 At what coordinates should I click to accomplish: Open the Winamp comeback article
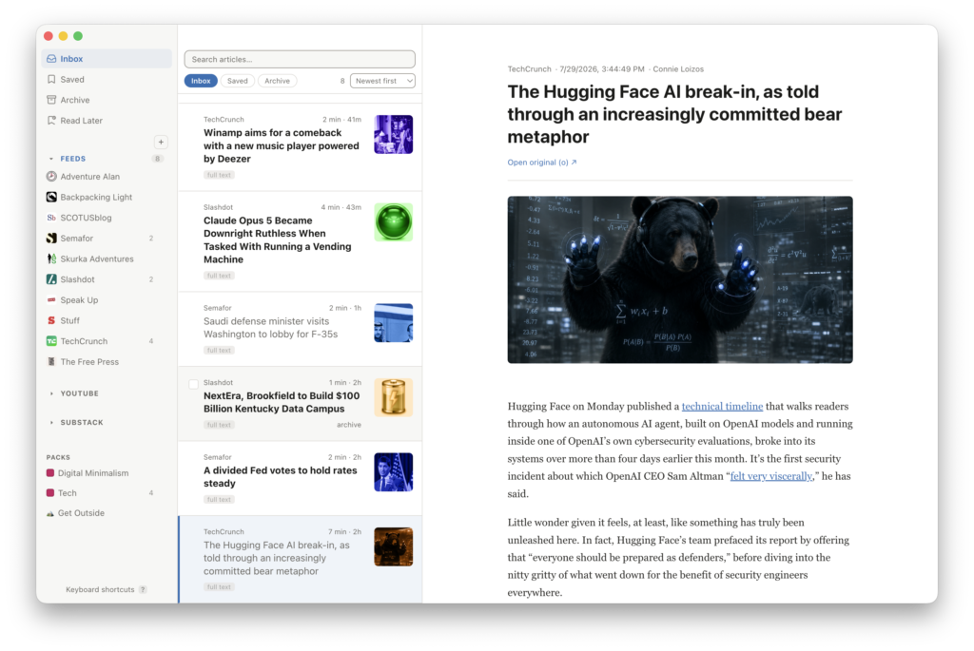coord(300,147)
